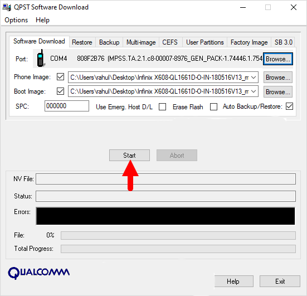Click the COM4 port text
The width and height of the screenshot is (307, 296).
point(59,59)
